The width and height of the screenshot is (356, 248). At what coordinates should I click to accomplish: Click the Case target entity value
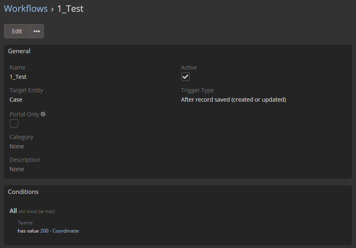click(16, 100)
